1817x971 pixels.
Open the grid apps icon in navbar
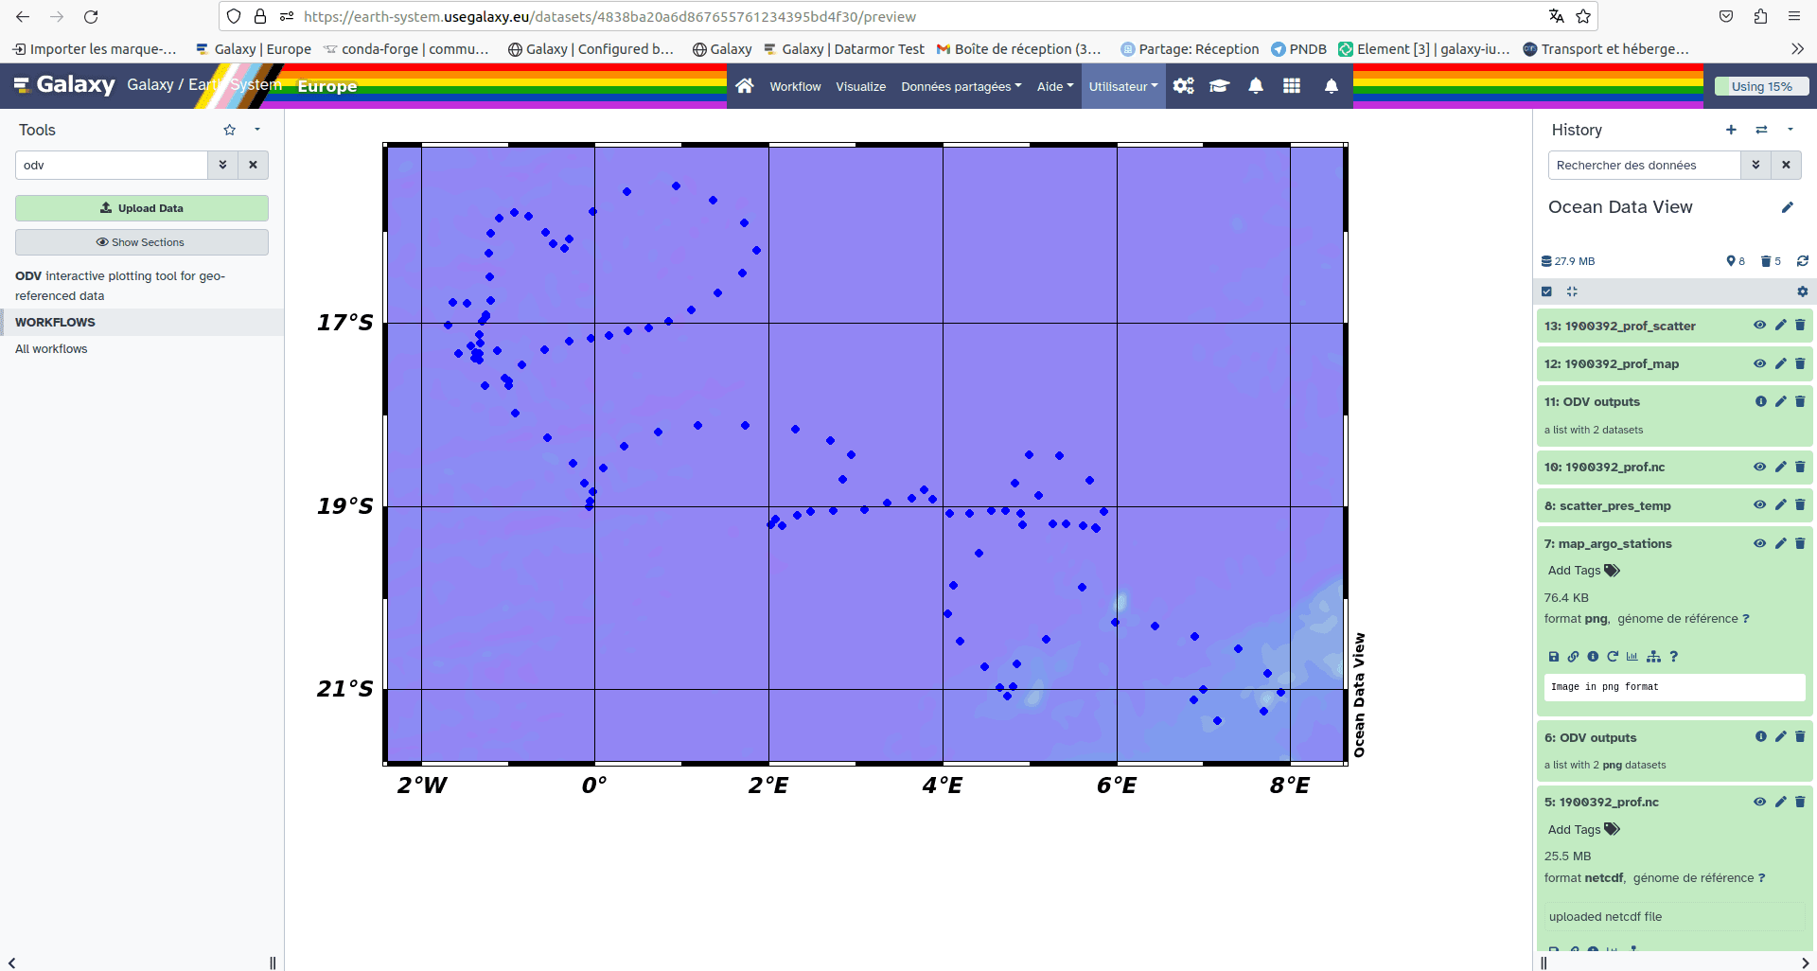[1292, 86]
